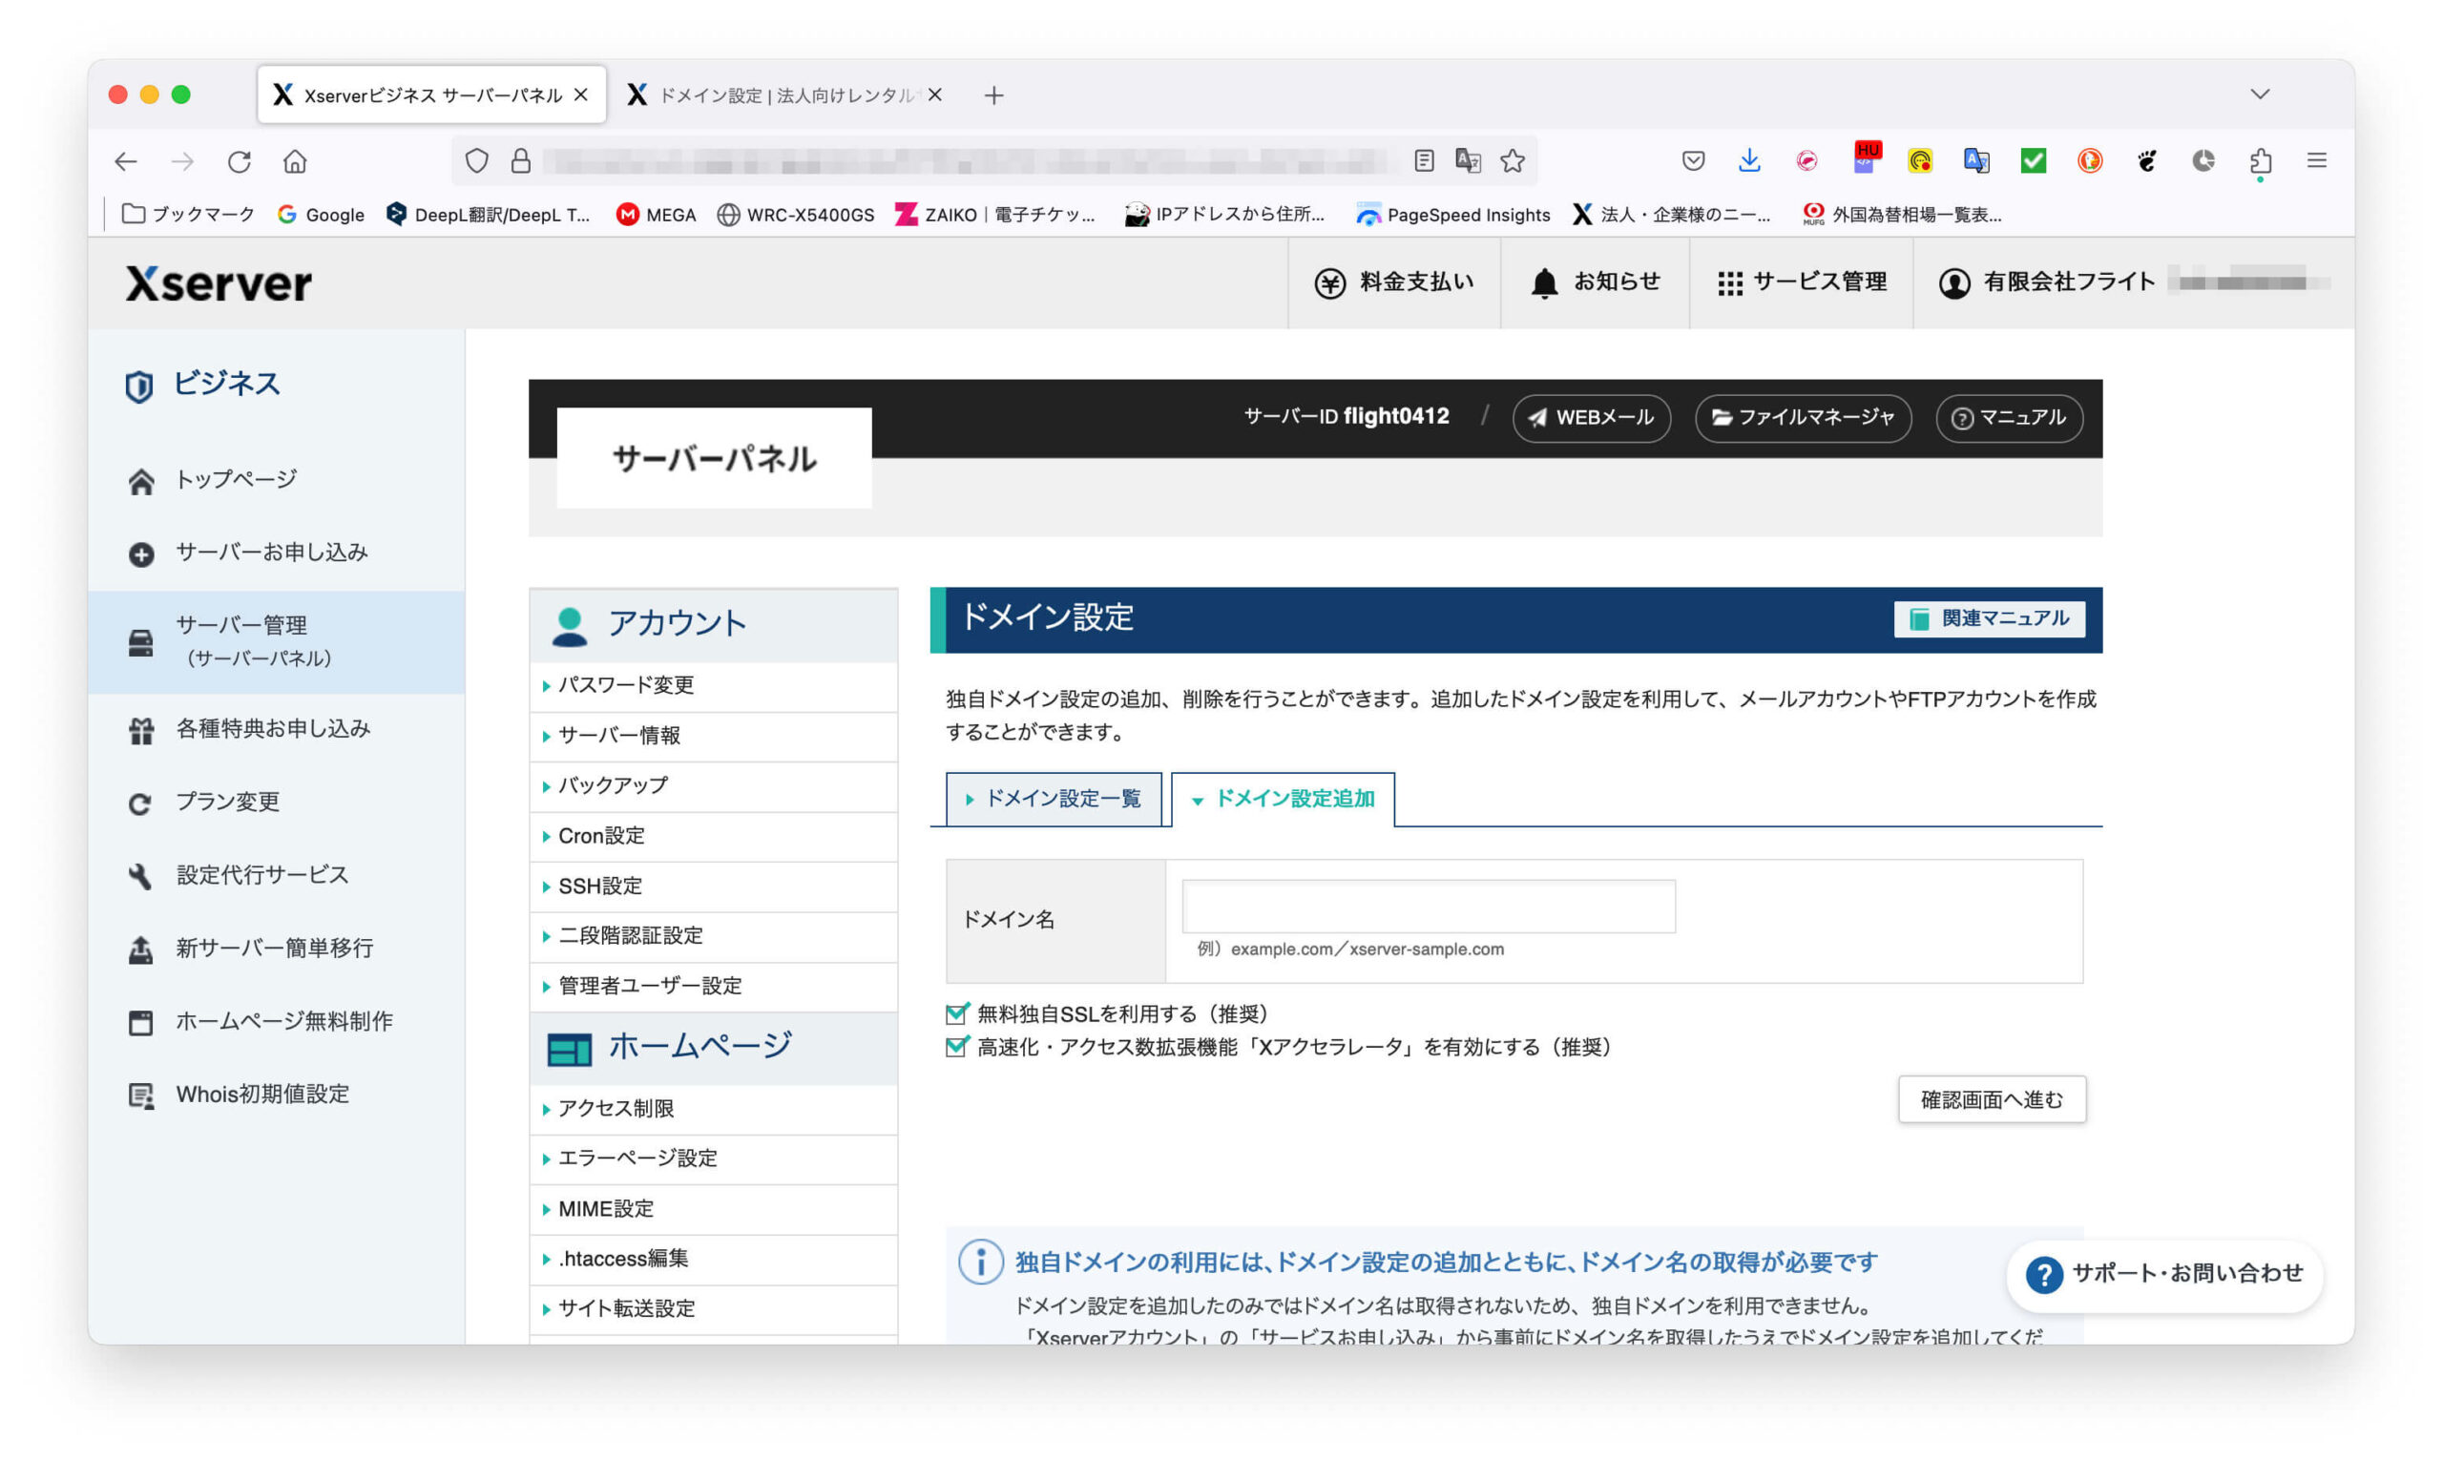Screen dimensions: 2443x1461
Task: Open ファイルマネージャ button
Action: (1804, 417)
